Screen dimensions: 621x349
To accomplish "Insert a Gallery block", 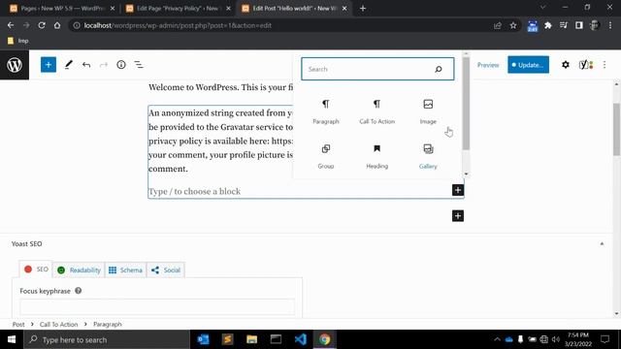I will coord(428,156).
